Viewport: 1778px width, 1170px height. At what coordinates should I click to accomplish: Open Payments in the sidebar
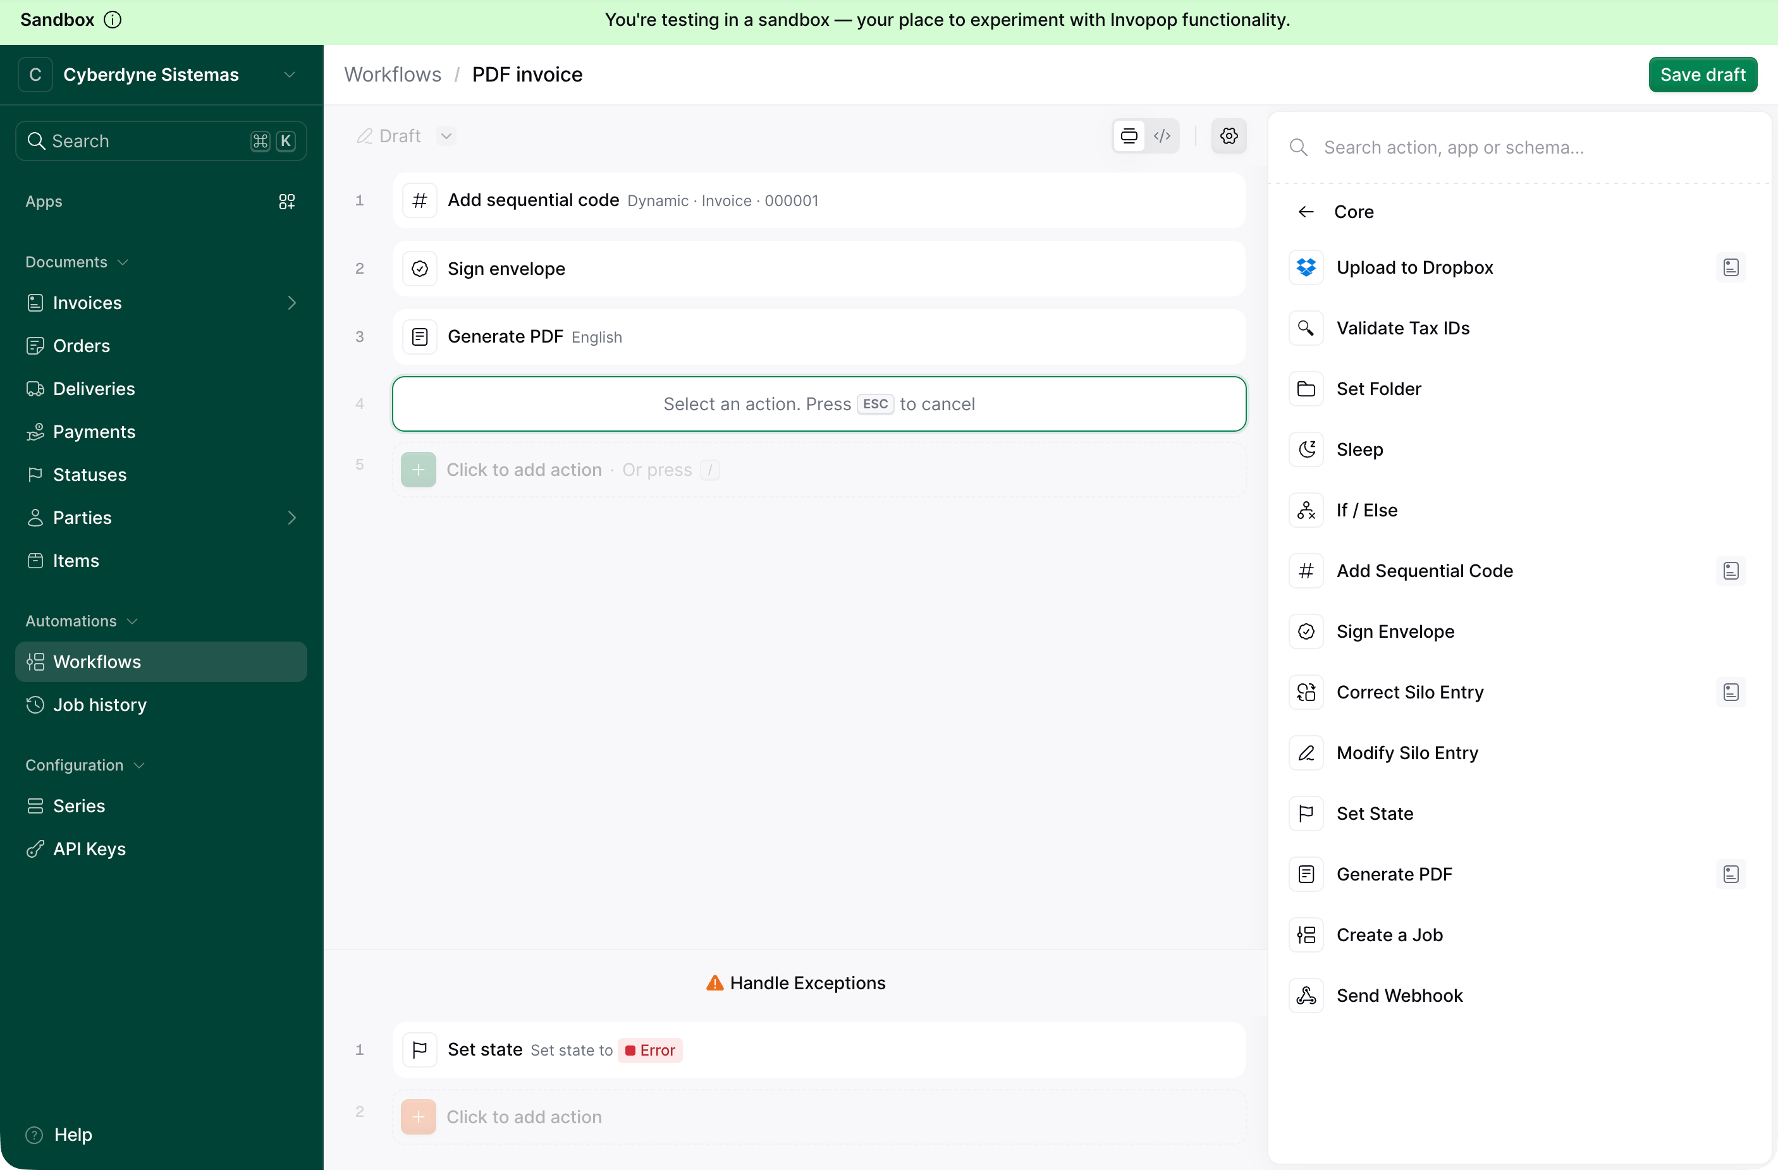[161, 432]
